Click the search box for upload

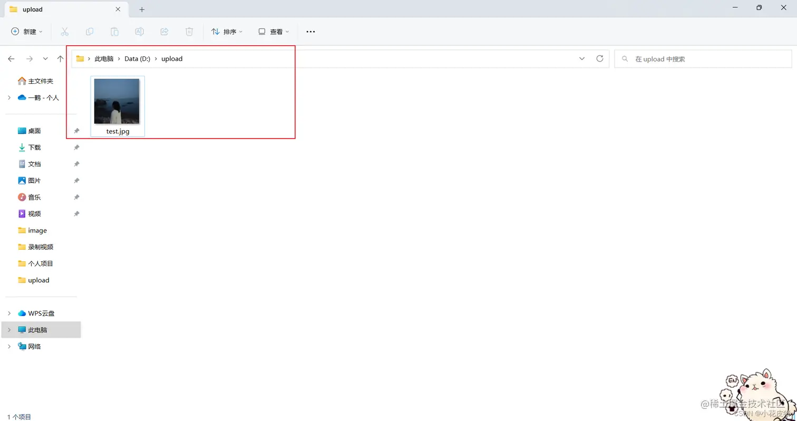tap(703, 59)
